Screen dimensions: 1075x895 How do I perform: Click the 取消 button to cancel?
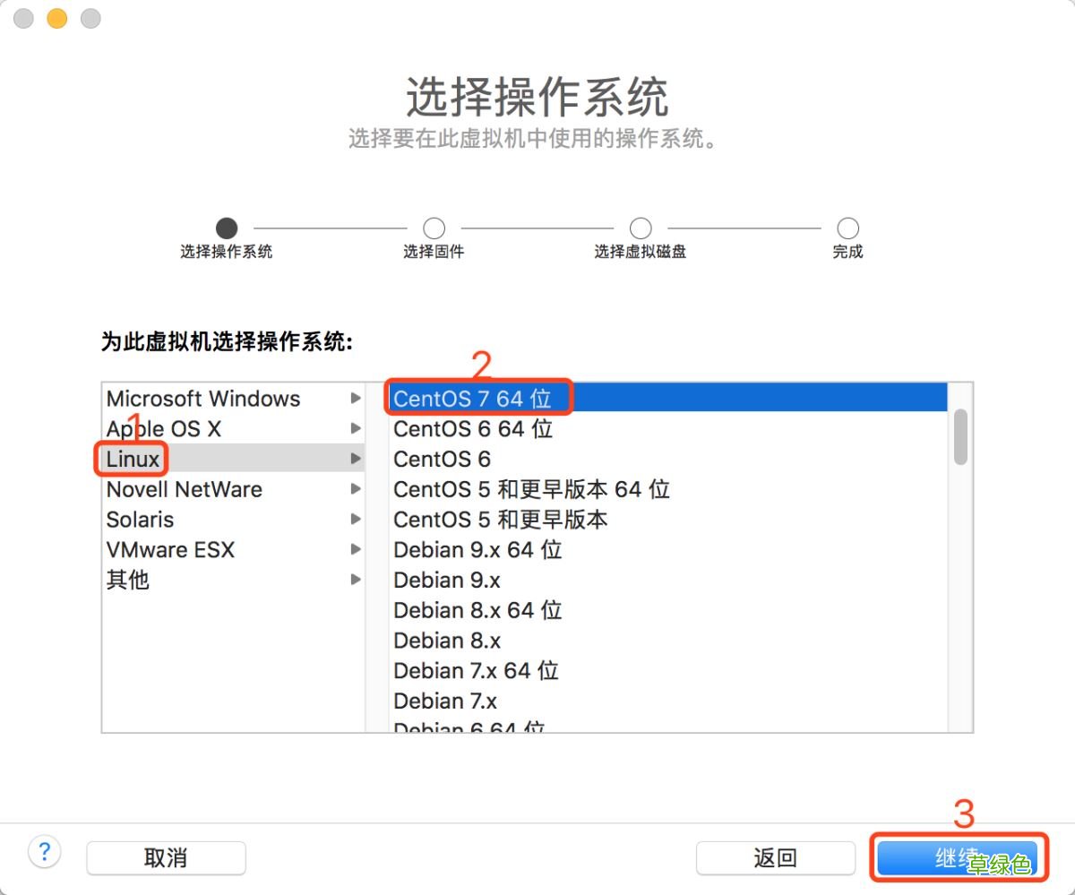tap(166, 857)
